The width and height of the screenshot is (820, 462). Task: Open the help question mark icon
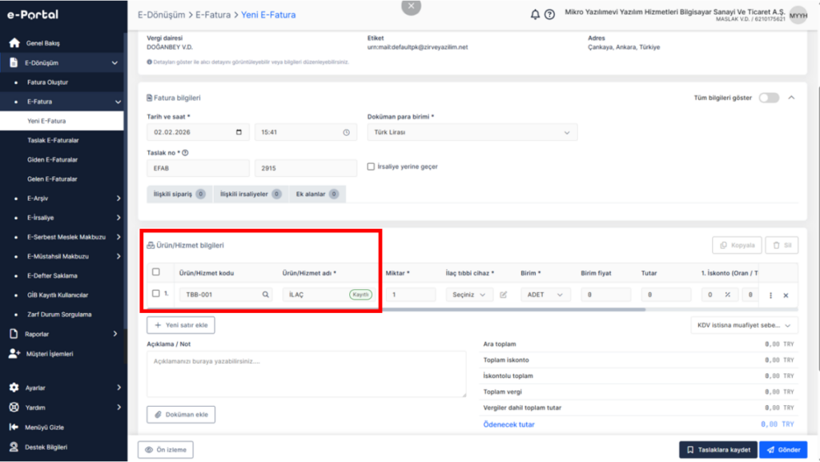549,14
